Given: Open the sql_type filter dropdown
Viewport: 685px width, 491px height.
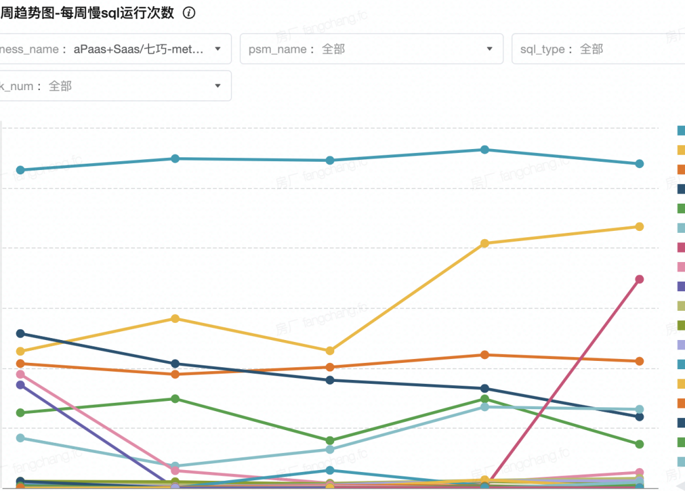Looking at the screenshot, I should pos(596,49).
